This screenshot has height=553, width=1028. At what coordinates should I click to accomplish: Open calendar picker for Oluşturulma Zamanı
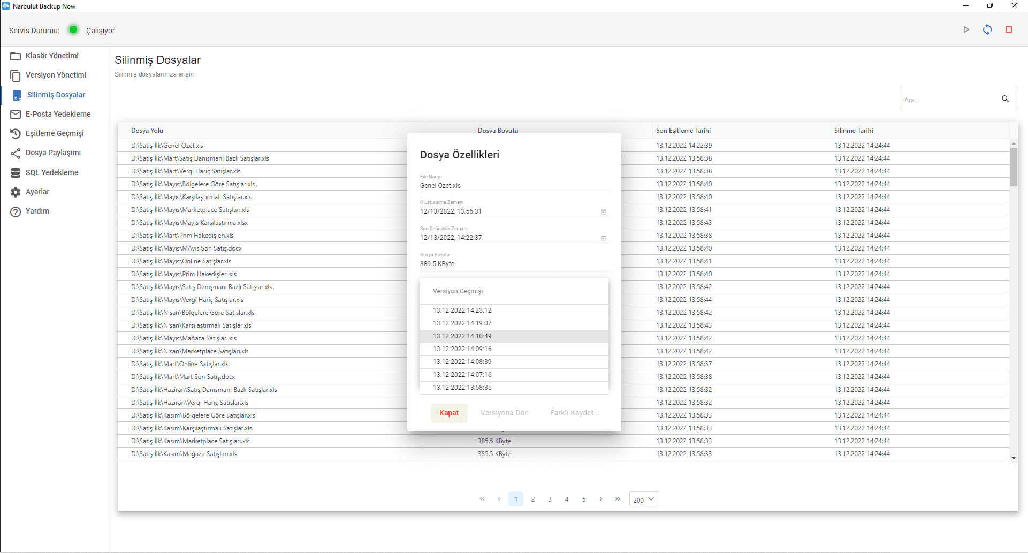pos(603,212)
